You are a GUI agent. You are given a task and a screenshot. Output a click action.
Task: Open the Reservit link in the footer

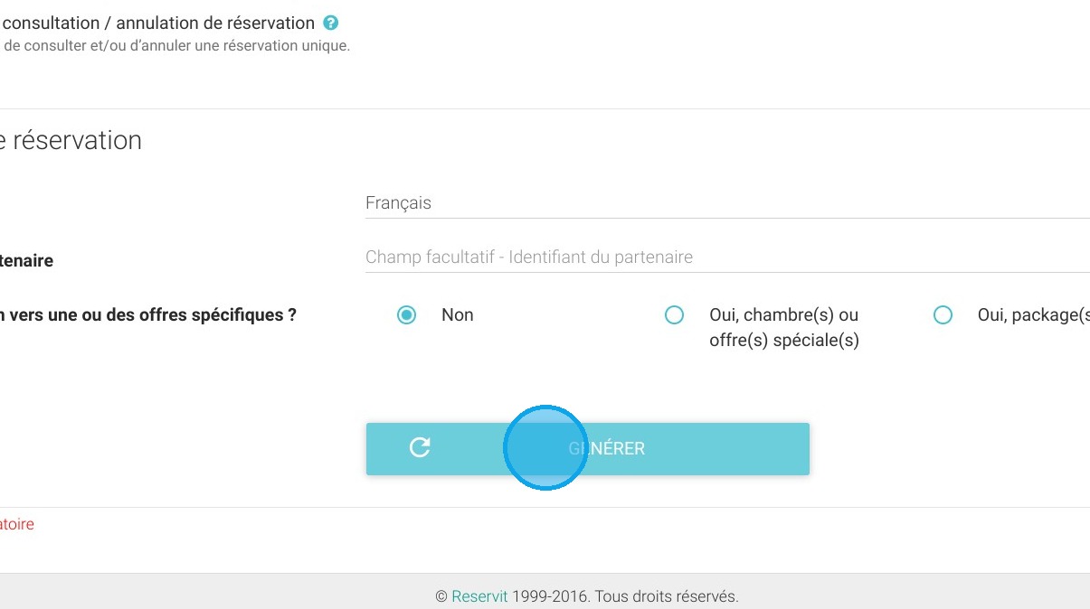pyautogui.click(x=479, y=596)
